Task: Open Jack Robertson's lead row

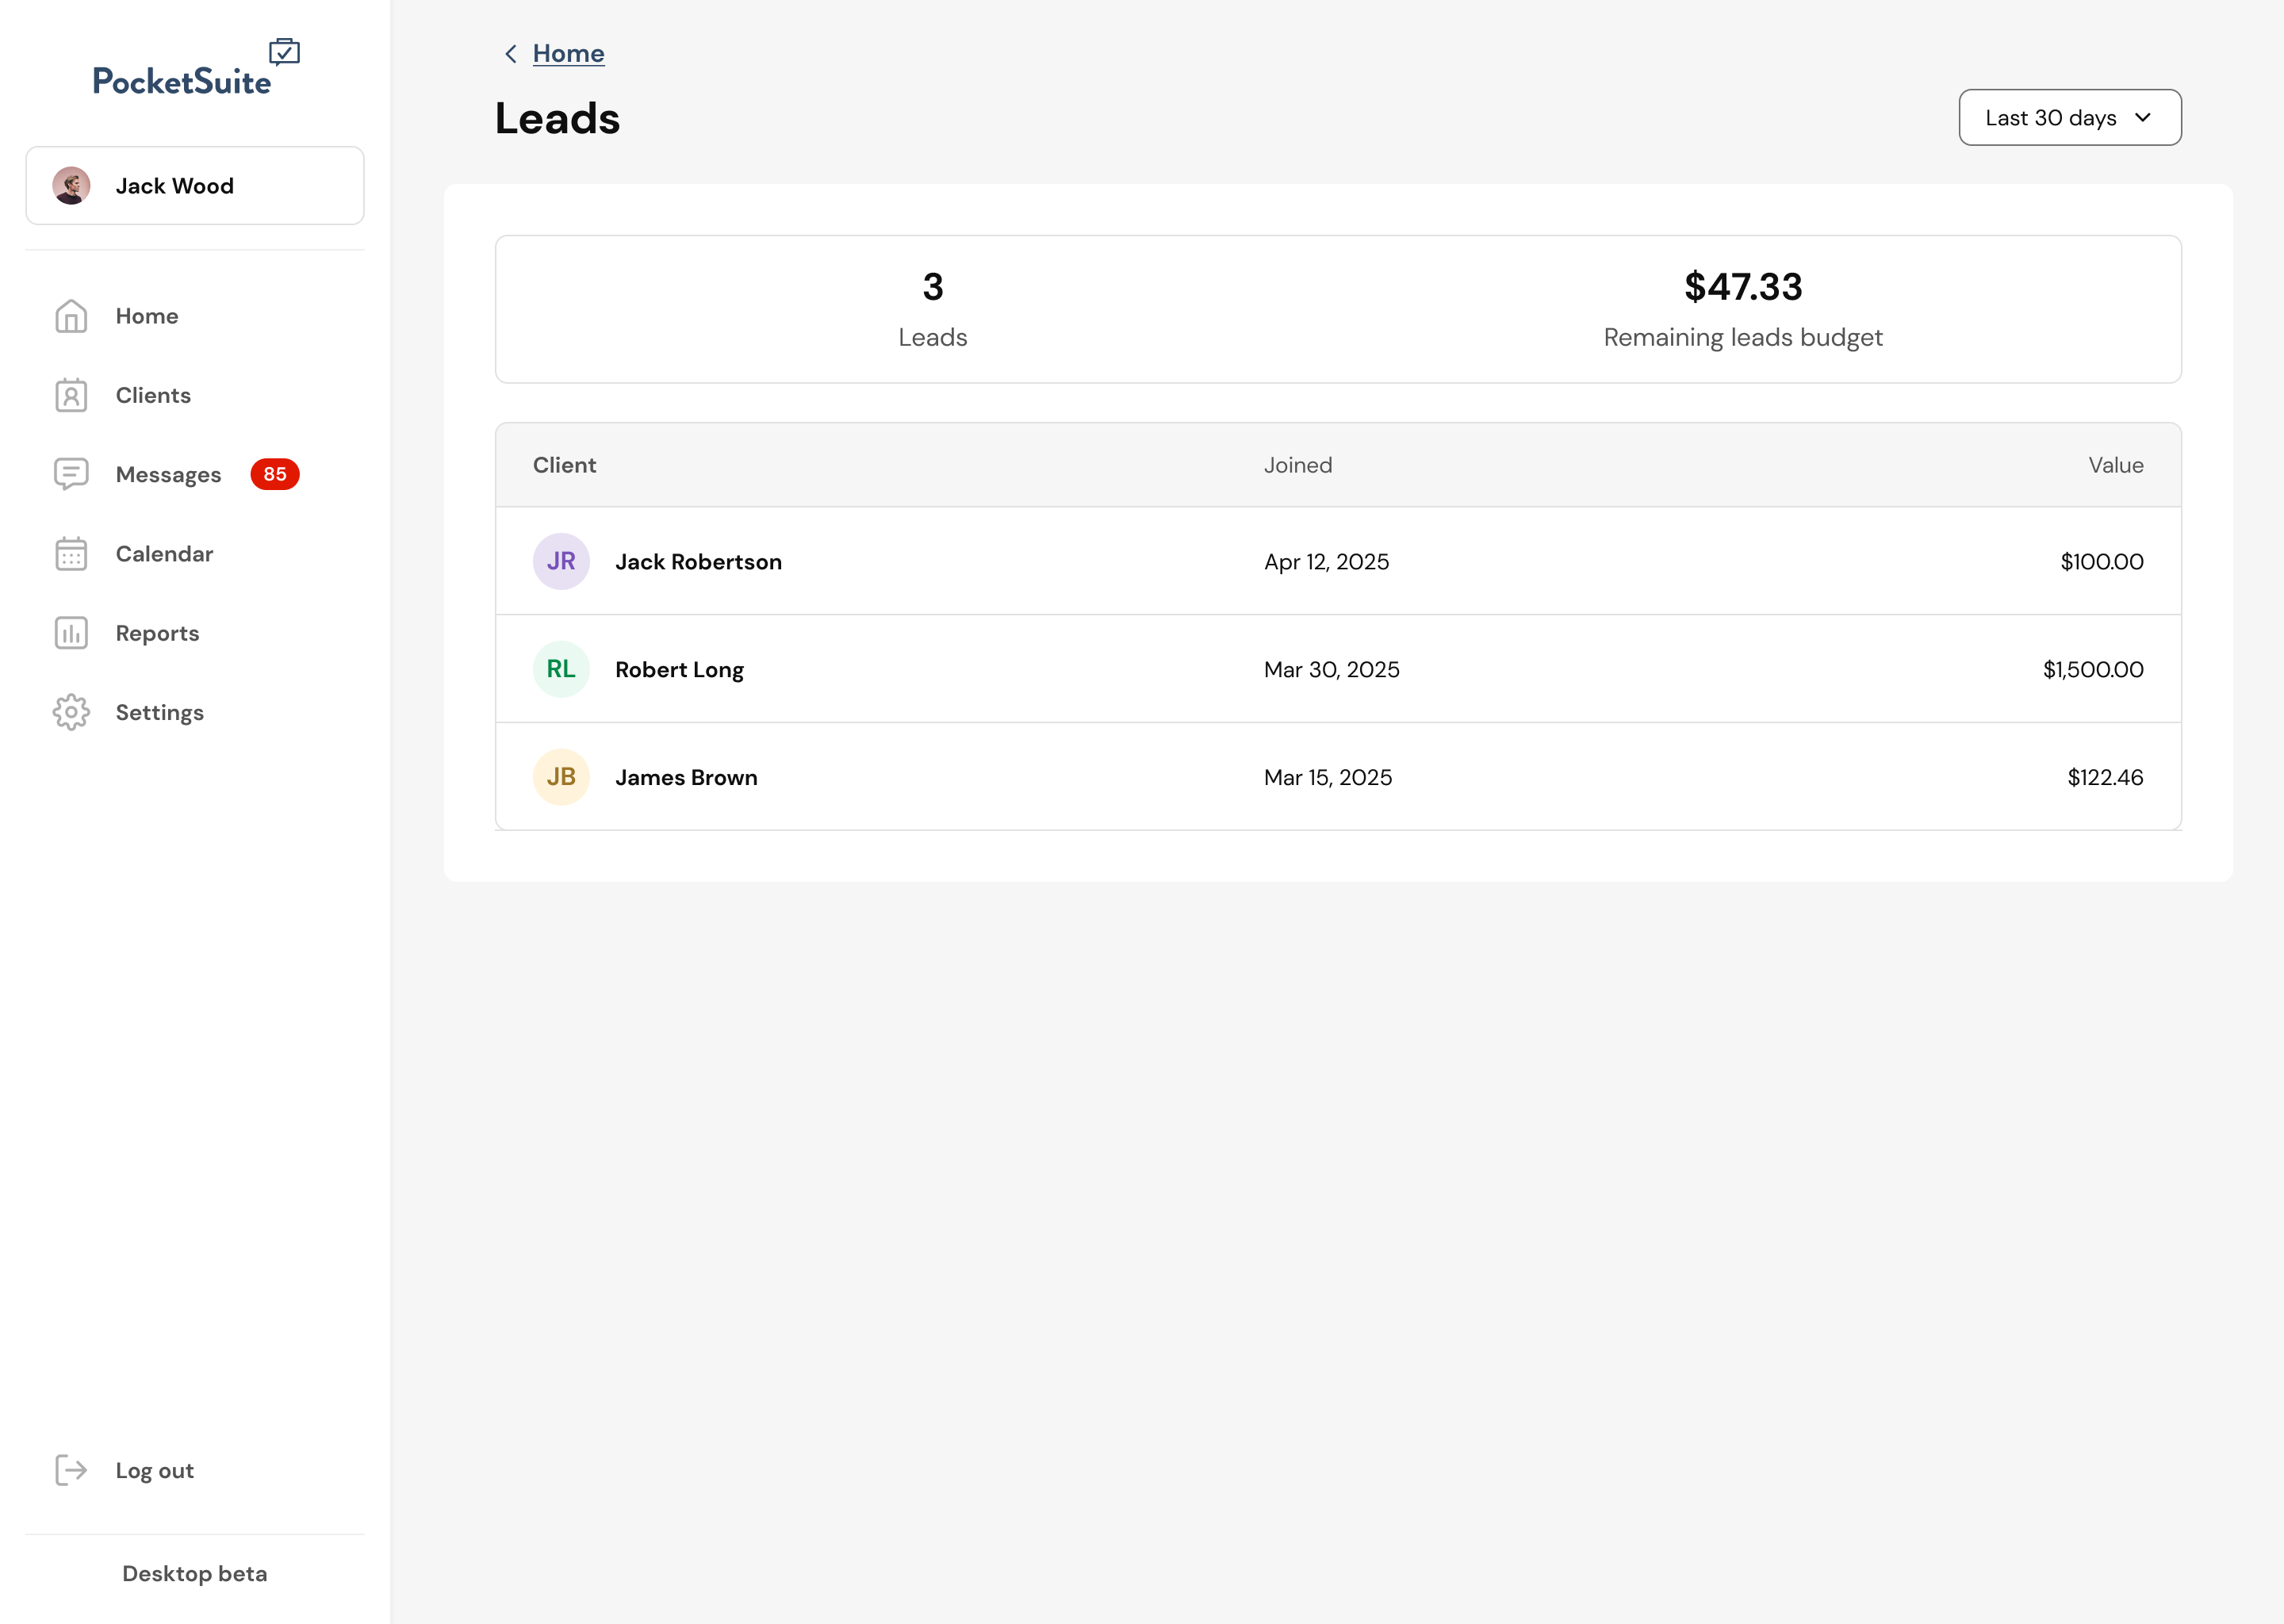Action: coord(1338,561)
